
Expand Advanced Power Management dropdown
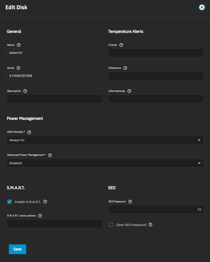pyautogui.click(x=105, y=163)
